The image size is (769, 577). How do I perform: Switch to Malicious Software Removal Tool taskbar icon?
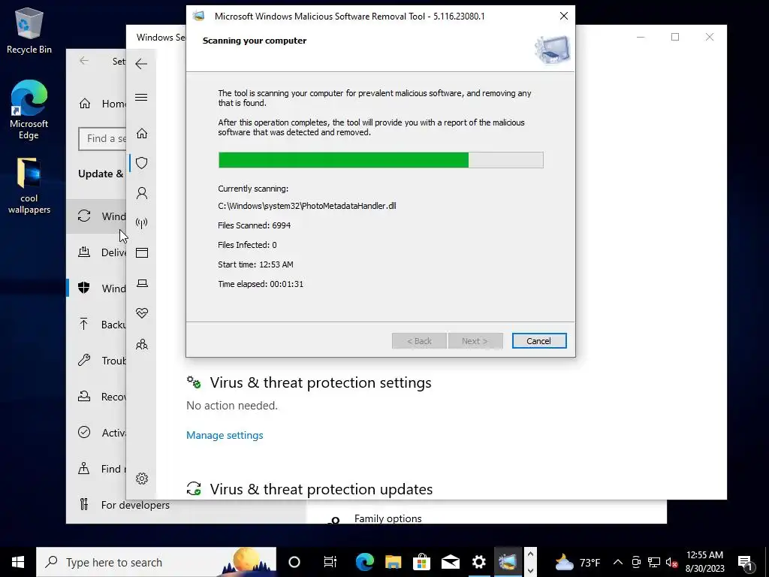[508, 562]
